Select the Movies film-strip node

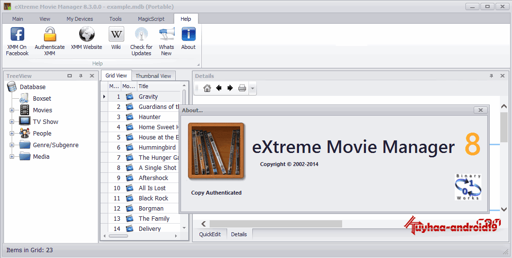25,110
